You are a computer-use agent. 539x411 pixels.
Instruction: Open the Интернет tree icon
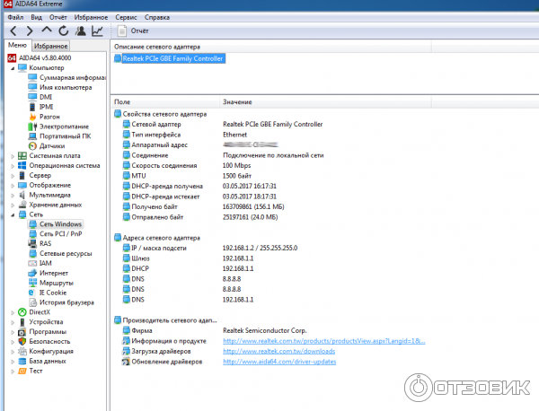click(x=32, y=273)
